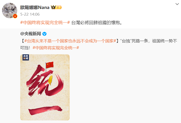This screenshot has height=123, width=181.
Task: Click the red V verification badge on avatar
Action: (15, 16)
